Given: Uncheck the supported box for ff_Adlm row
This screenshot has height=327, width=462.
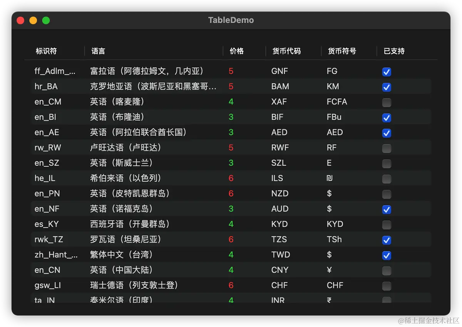Looking at the screenshot, I should click(387, 72).
